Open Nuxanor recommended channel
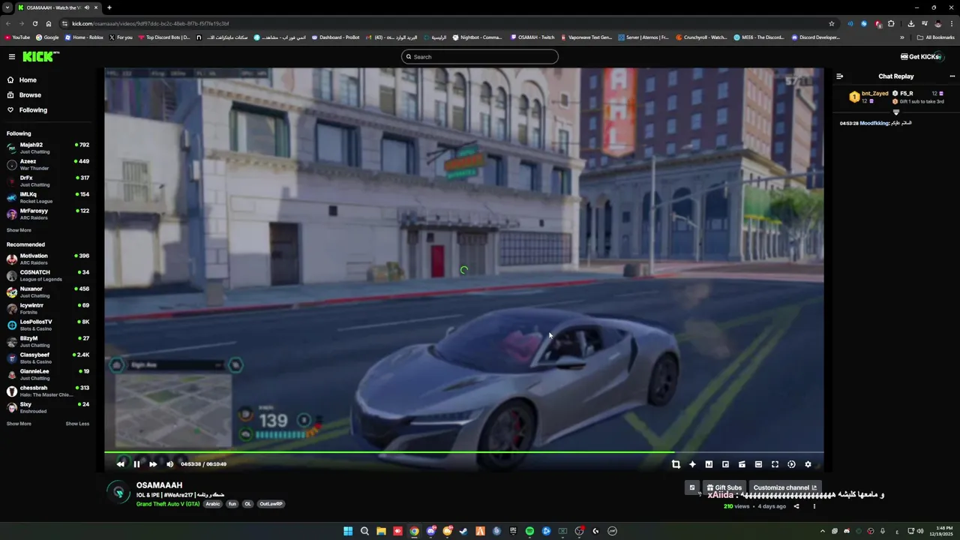This screenshot has height=540, width=960. pyautogui.click(x=48, y=292)
